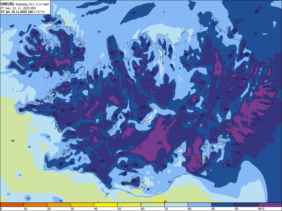Click the valid time 'VT: þri. 25.11.2025 18Z (+57 h)'

pos(23,12)
